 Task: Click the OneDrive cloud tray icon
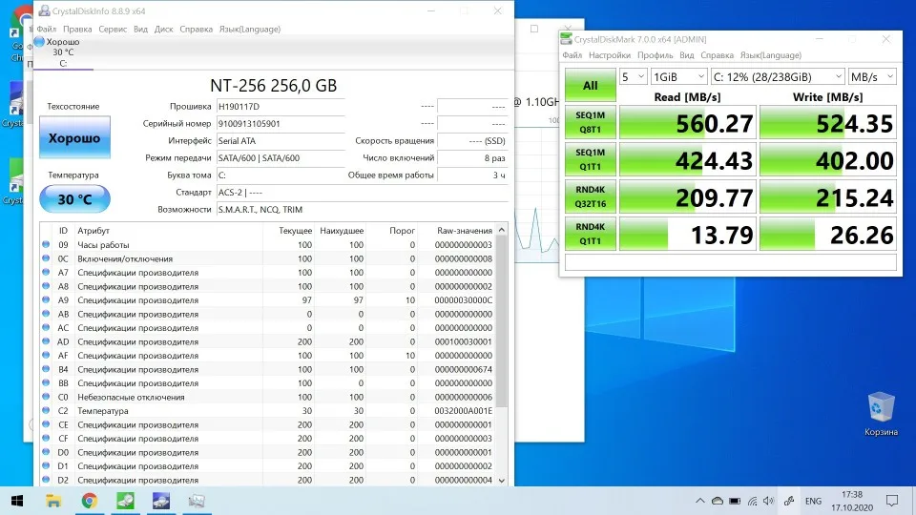(718, 501)
